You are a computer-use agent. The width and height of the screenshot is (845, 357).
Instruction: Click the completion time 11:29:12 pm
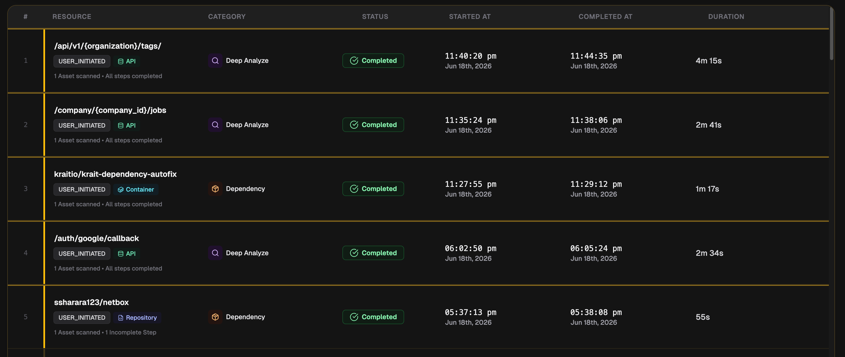(x=596, y=184)
